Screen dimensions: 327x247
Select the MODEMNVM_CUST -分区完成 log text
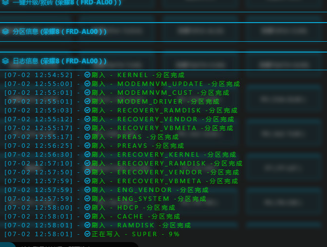coord(173,93)
